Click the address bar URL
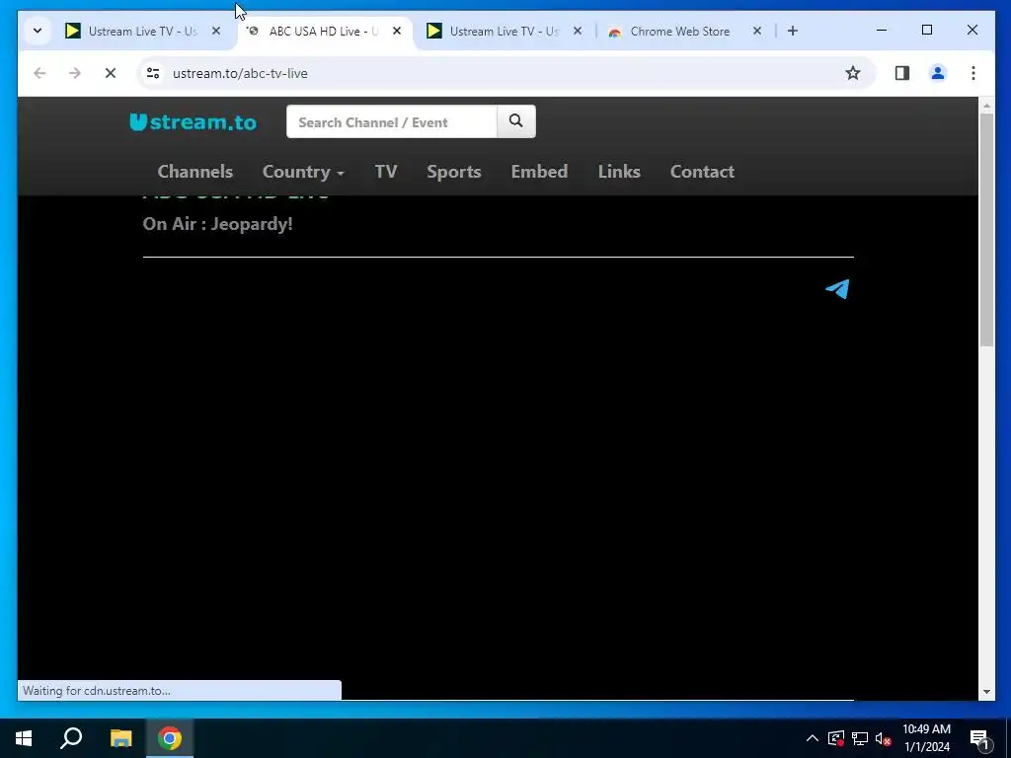 click(240, 73)
